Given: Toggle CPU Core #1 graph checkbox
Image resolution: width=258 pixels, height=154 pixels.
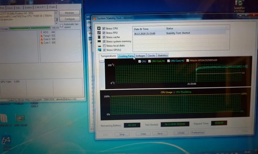Looking at the screenshot, I should tap(149, 61).
